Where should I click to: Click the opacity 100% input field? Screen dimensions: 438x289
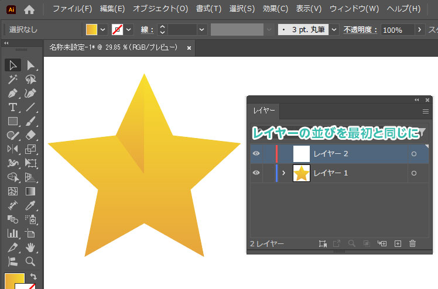[396, 29]
